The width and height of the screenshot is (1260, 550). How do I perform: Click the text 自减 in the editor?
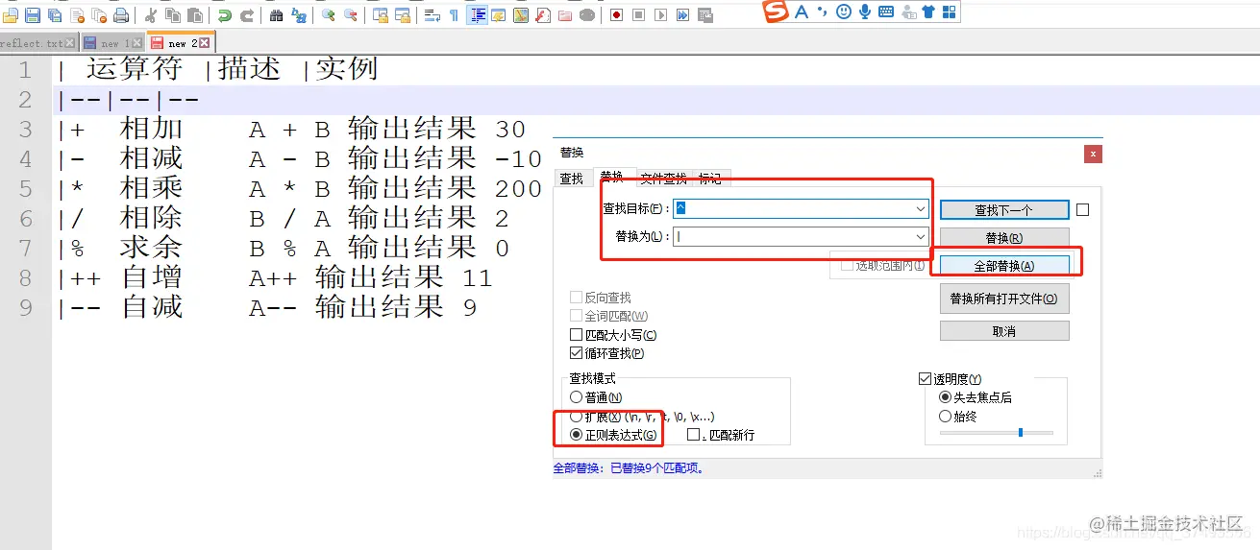point(151,307)
